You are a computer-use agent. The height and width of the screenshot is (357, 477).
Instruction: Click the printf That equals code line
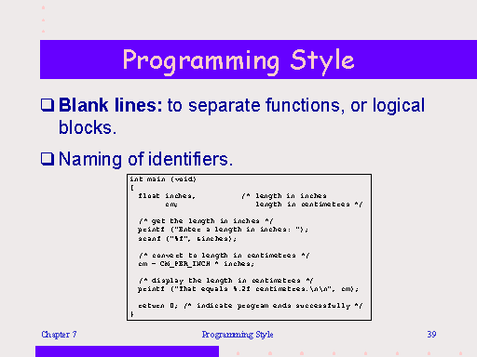248,289
